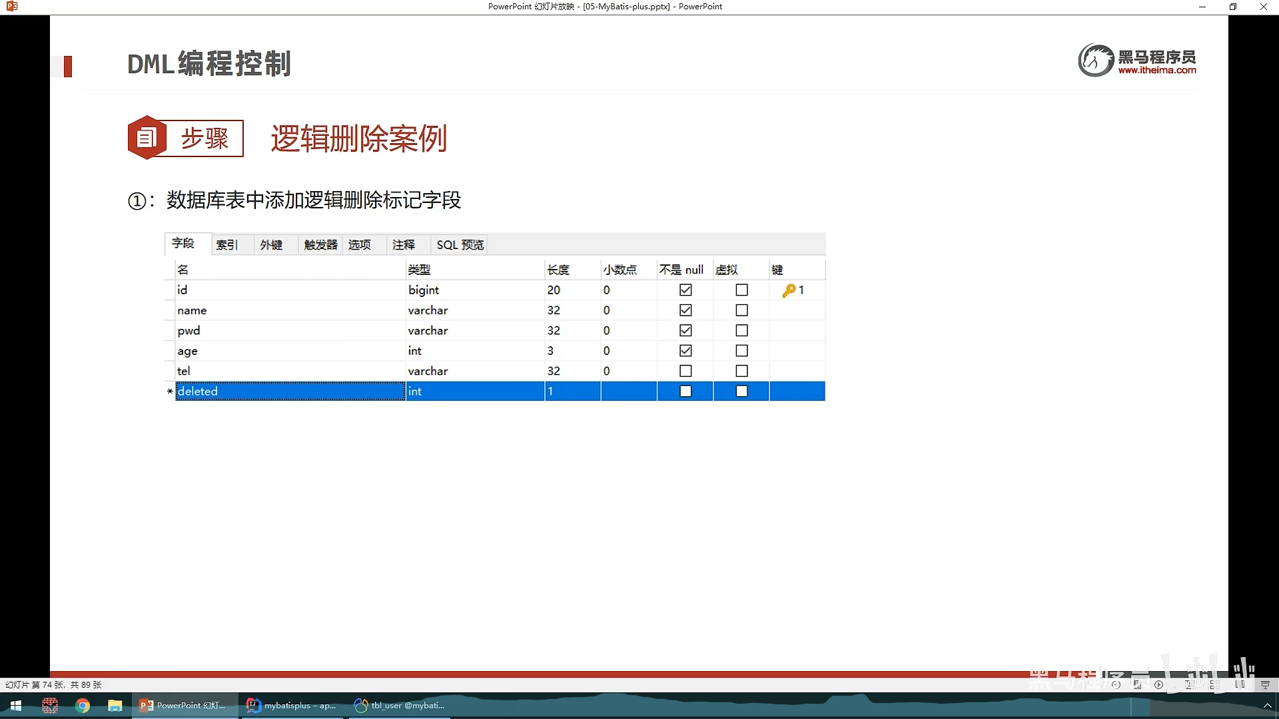Screen dimensions: 1279x719
Task: Open mybatisplus IntelliJ window from taskbar
Action: click(x=291, y=706)
